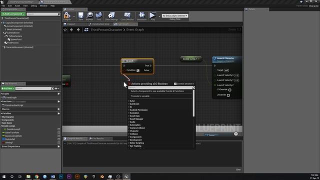
Task: Click the Browse magnifier icon
Action: [89, 16]
